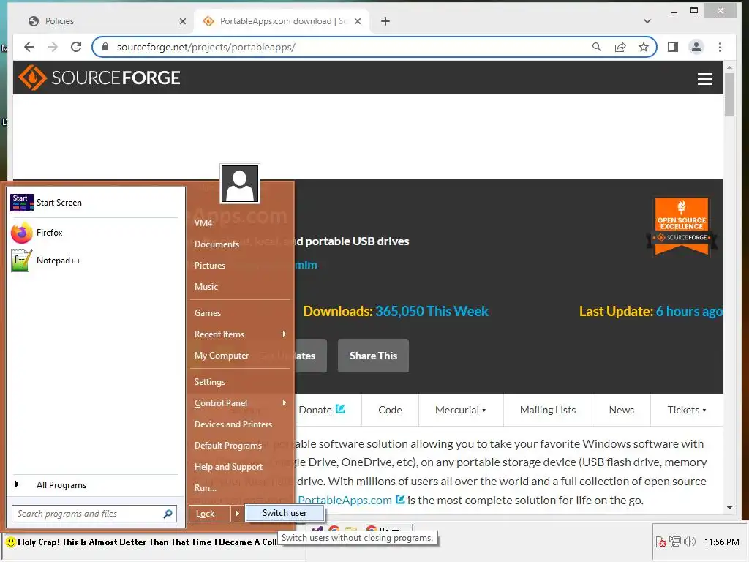Open Help and Support

pyautogui.click(x=228, y=467)
